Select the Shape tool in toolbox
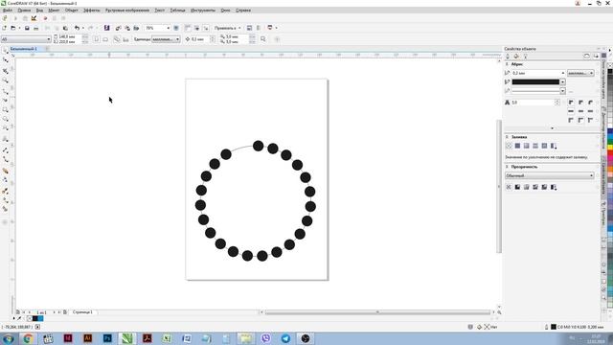The width and height of the screenshot is (613, 345). (6, 60)
